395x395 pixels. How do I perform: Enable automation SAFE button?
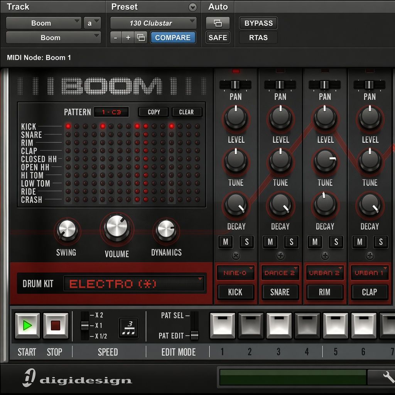(x=218, y=37)
